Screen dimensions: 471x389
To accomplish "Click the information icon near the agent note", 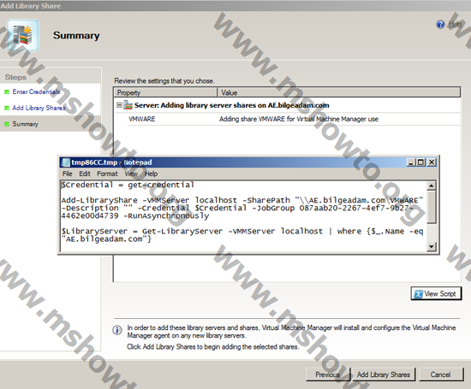I will [x=117, y=330].
